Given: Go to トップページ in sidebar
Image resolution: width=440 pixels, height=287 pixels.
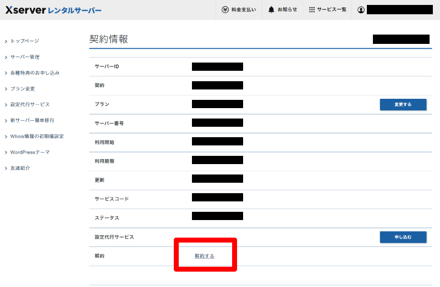Looking at the screenshot, I should pos(25,41).
